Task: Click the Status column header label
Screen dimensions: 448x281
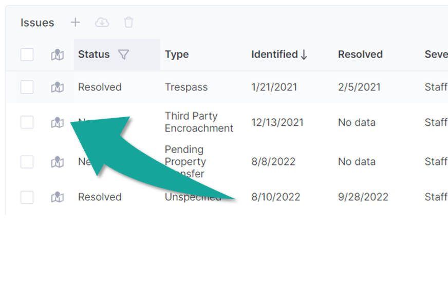Action: [x=94, y=54]
